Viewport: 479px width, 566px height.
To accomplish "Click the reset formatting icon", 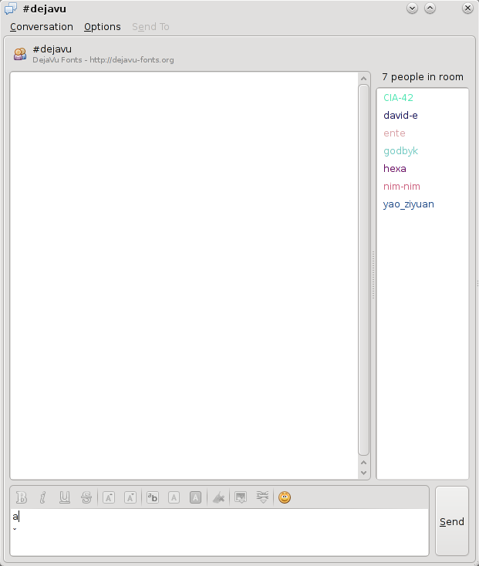I will [219, 497].
